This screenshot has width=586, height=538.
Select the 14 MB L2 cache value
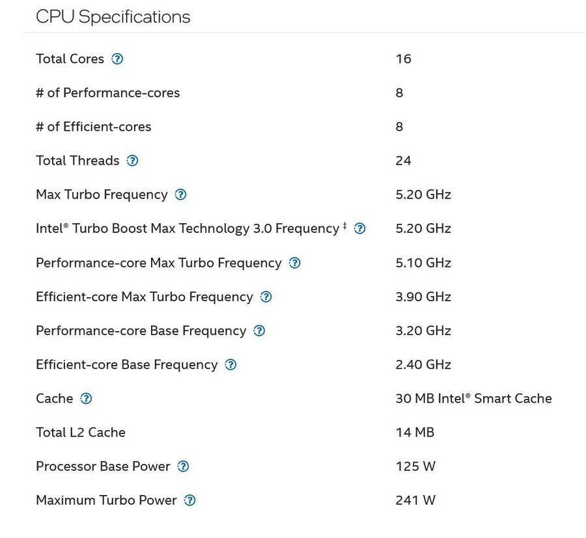[415, 433]
